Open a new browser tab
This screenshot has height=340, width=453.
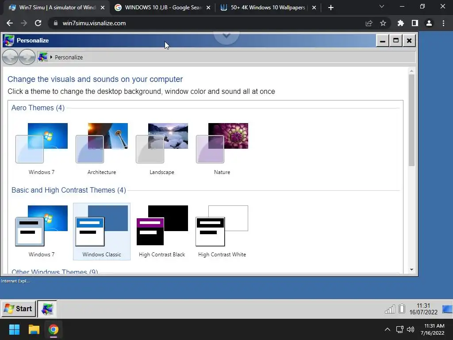point(331,8)
